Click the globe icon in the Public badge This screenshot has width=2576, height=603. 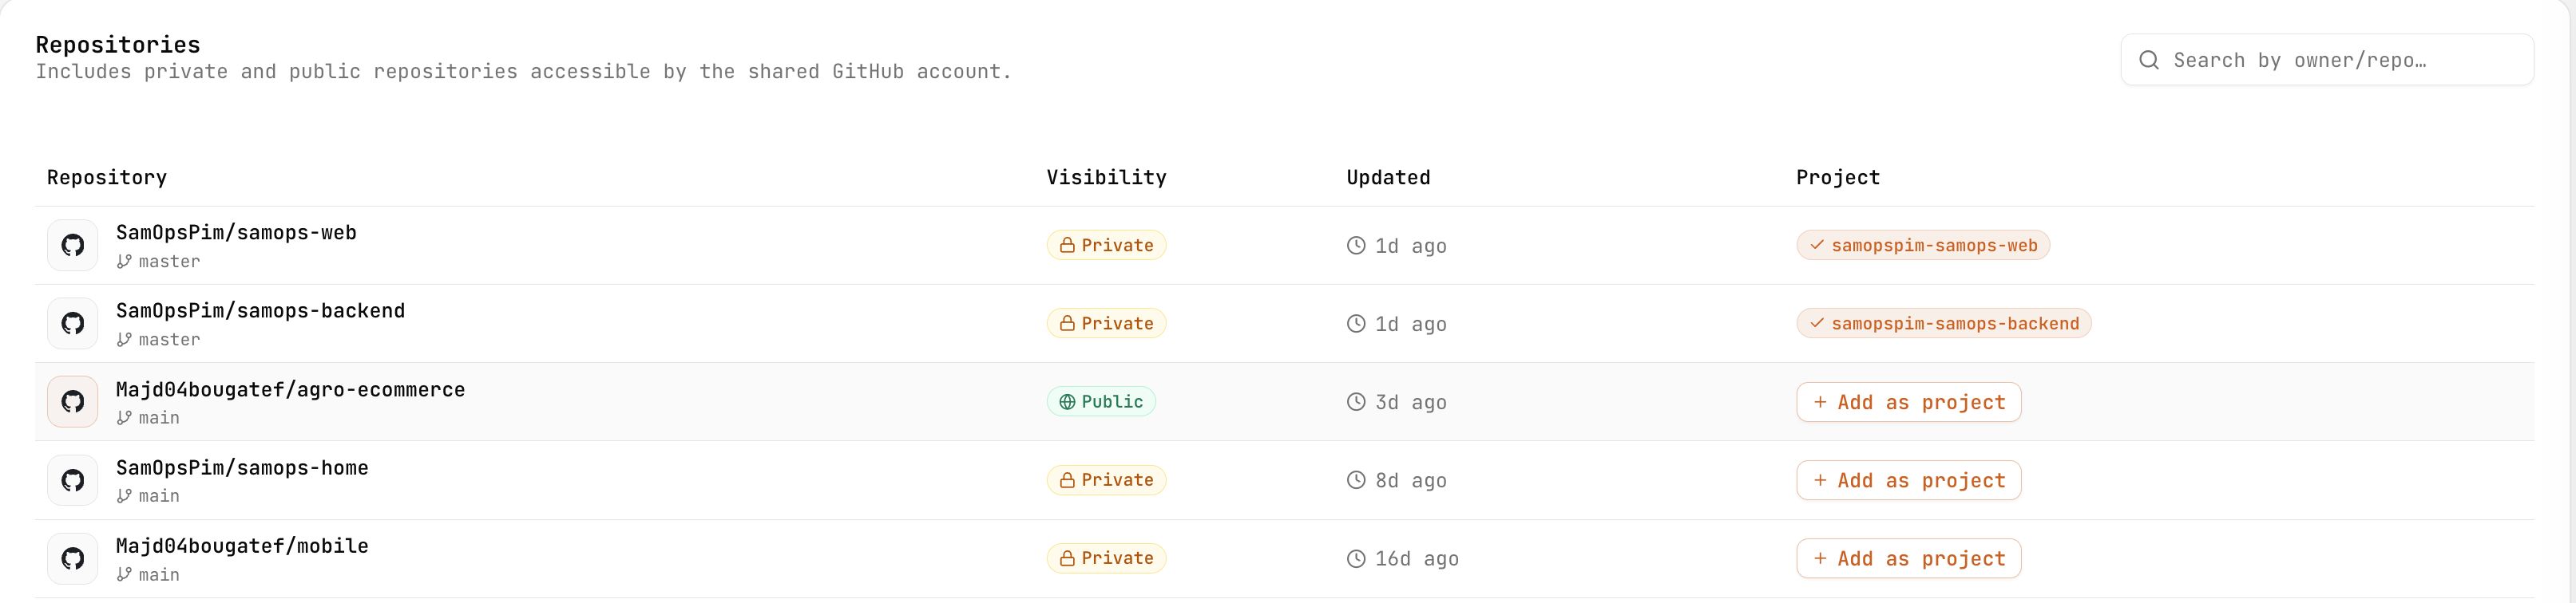[x=1066, y=401]
